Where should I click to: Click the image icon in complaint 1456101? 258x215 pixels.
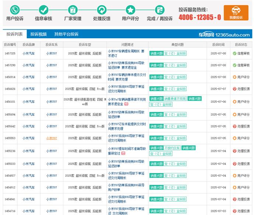[x=126, y=104]
